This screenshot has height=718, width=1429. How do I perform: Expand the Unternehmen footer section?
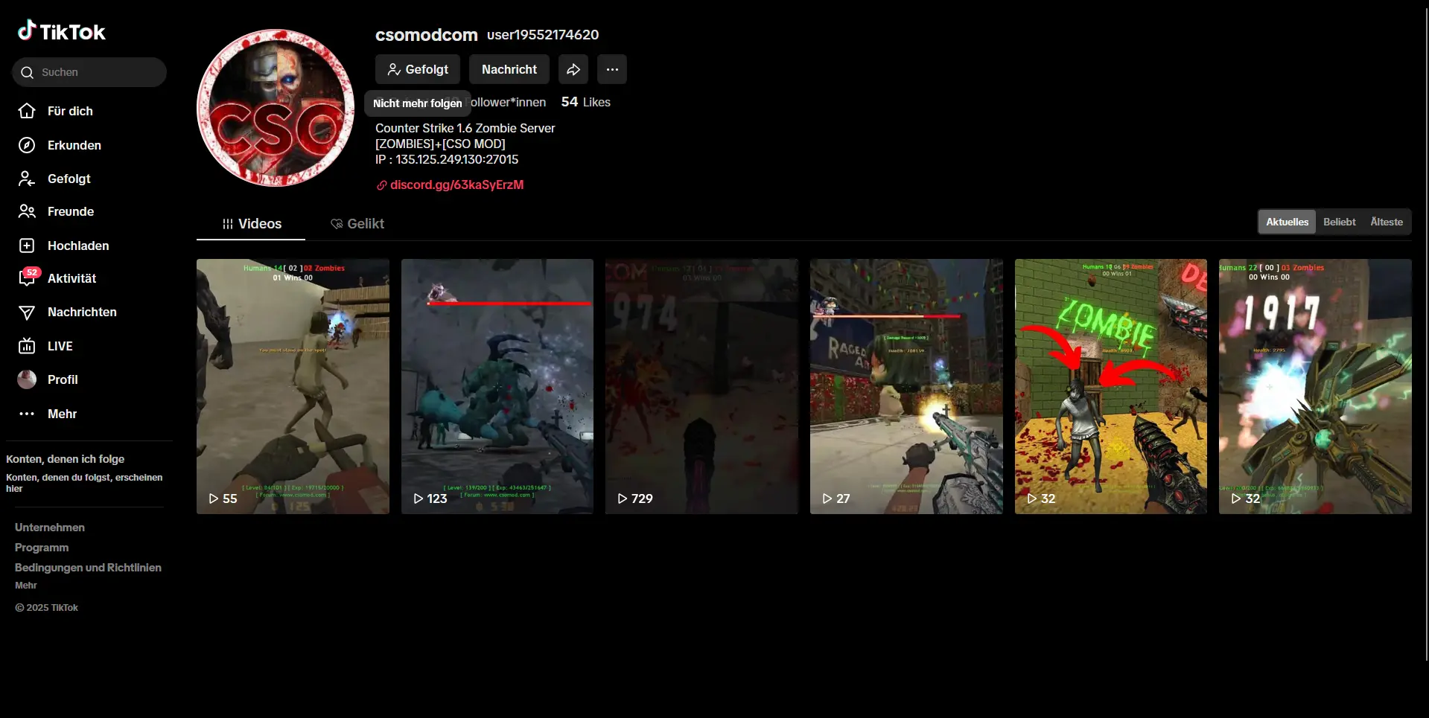[50, 528]
